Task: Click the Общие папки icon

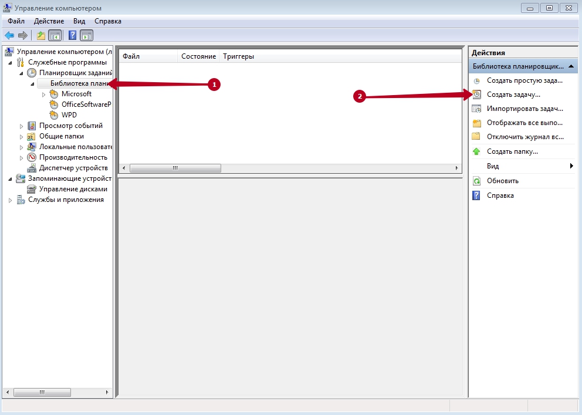Action: coord(32,136)
